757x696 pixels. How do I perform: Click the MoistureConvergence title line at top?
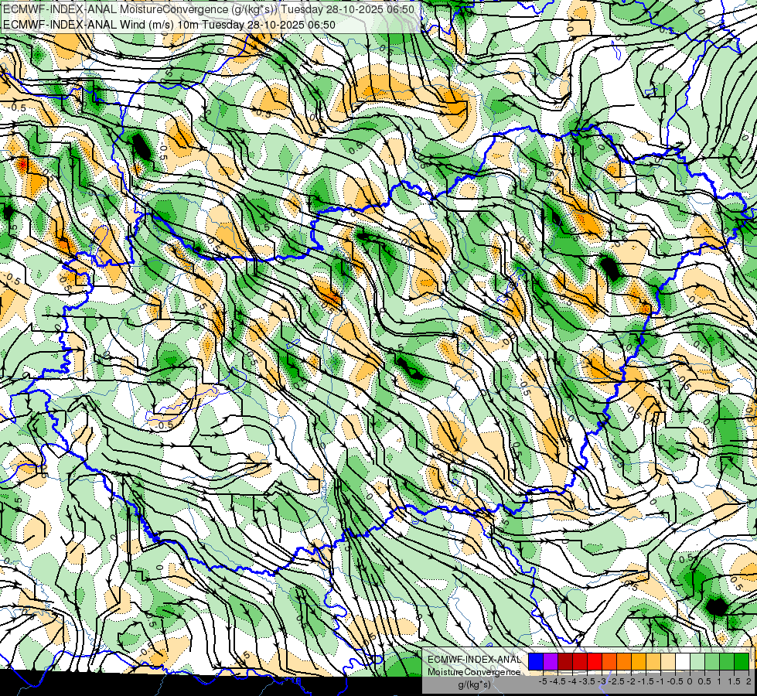point(208,9)
